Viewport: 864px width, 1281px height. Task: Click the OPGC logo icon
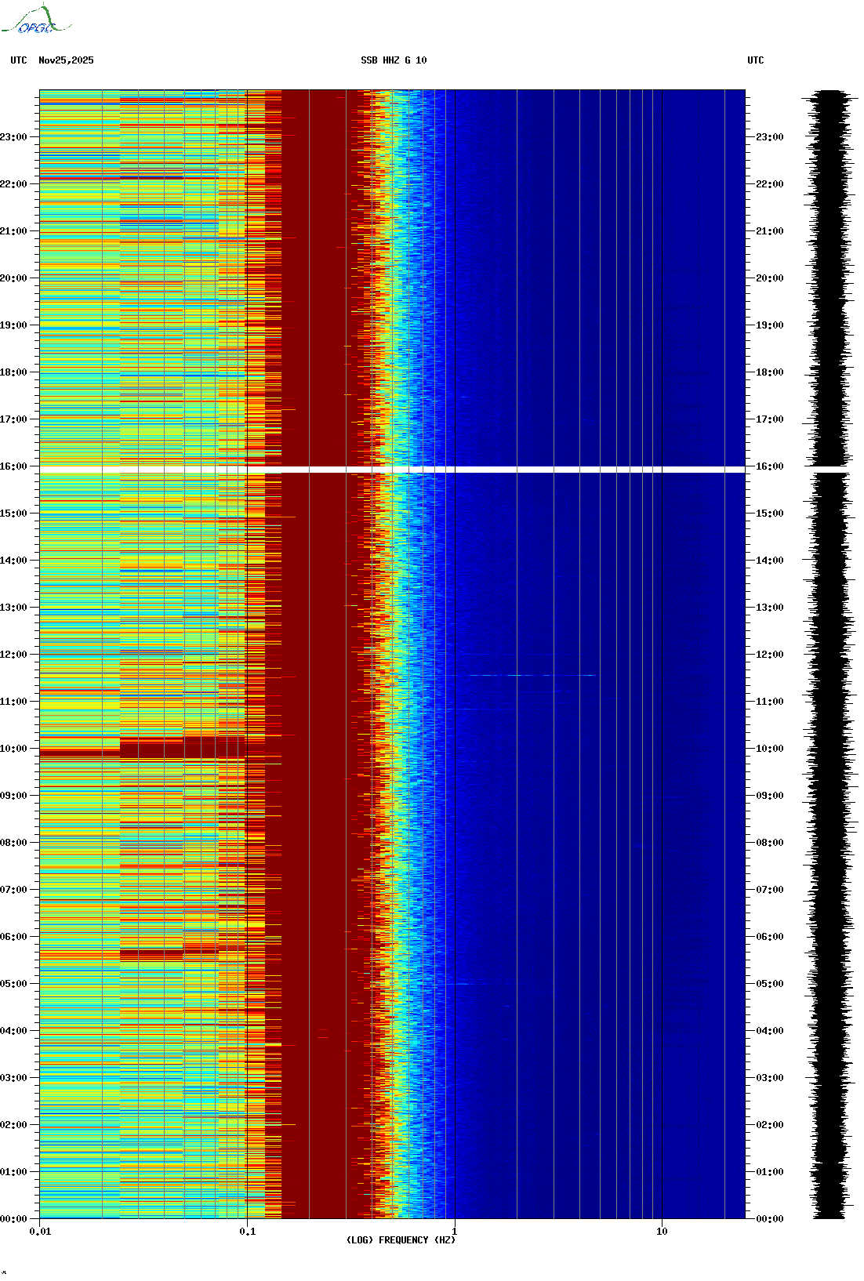[x=35, y=20]
